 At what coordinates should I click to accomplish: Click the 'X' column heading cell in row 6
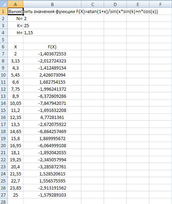[16, 47]
